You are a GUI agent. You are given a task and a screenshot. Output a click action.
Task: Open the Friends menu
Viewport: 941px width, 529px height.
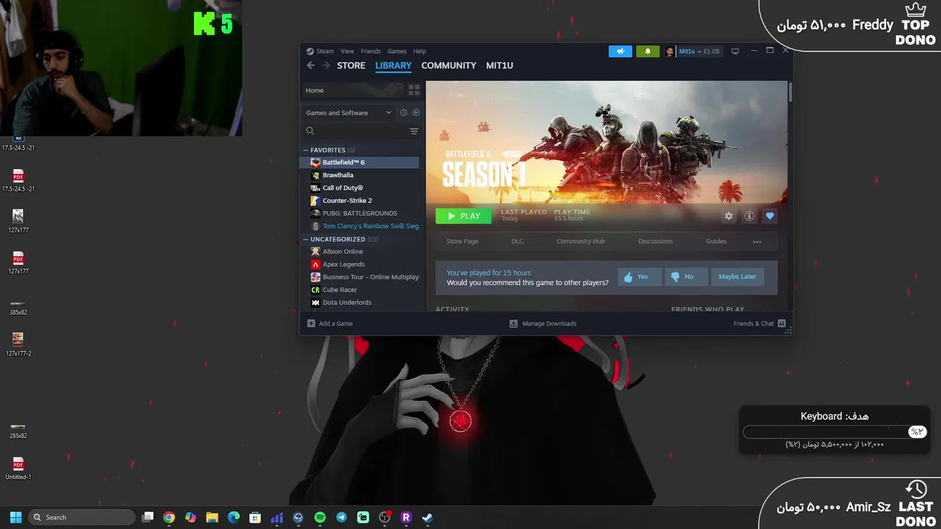[x=371, y=51]
